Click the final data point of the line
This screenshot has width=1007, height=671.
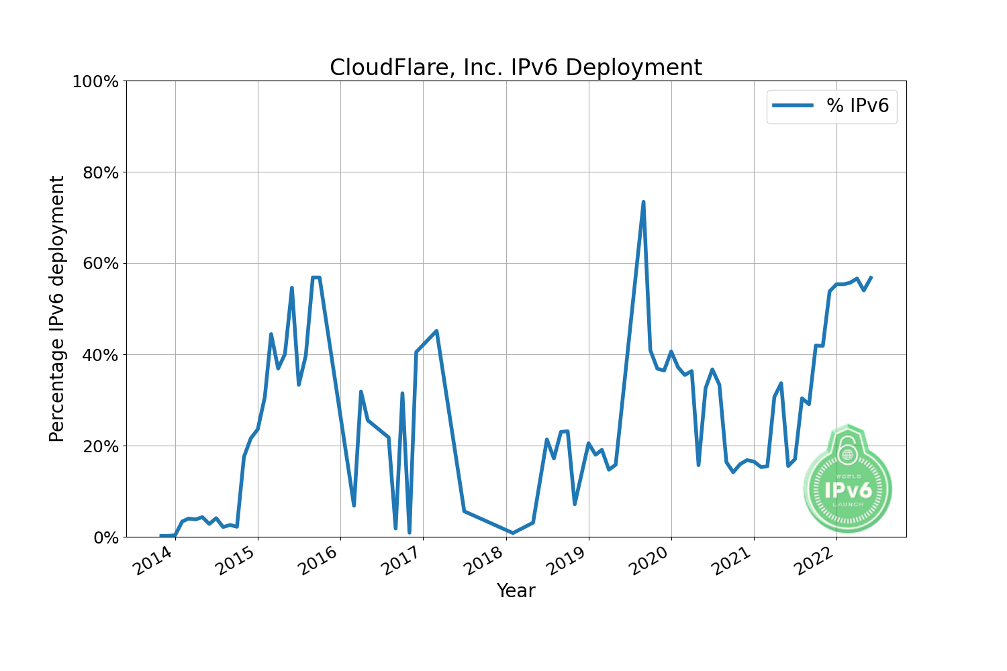click(x=871, y=277)
